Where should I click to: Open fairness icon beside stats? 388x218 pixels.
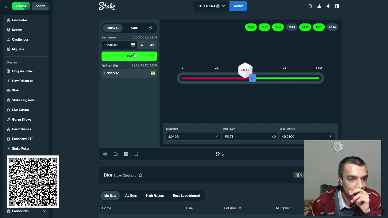(x=137, y=154)
